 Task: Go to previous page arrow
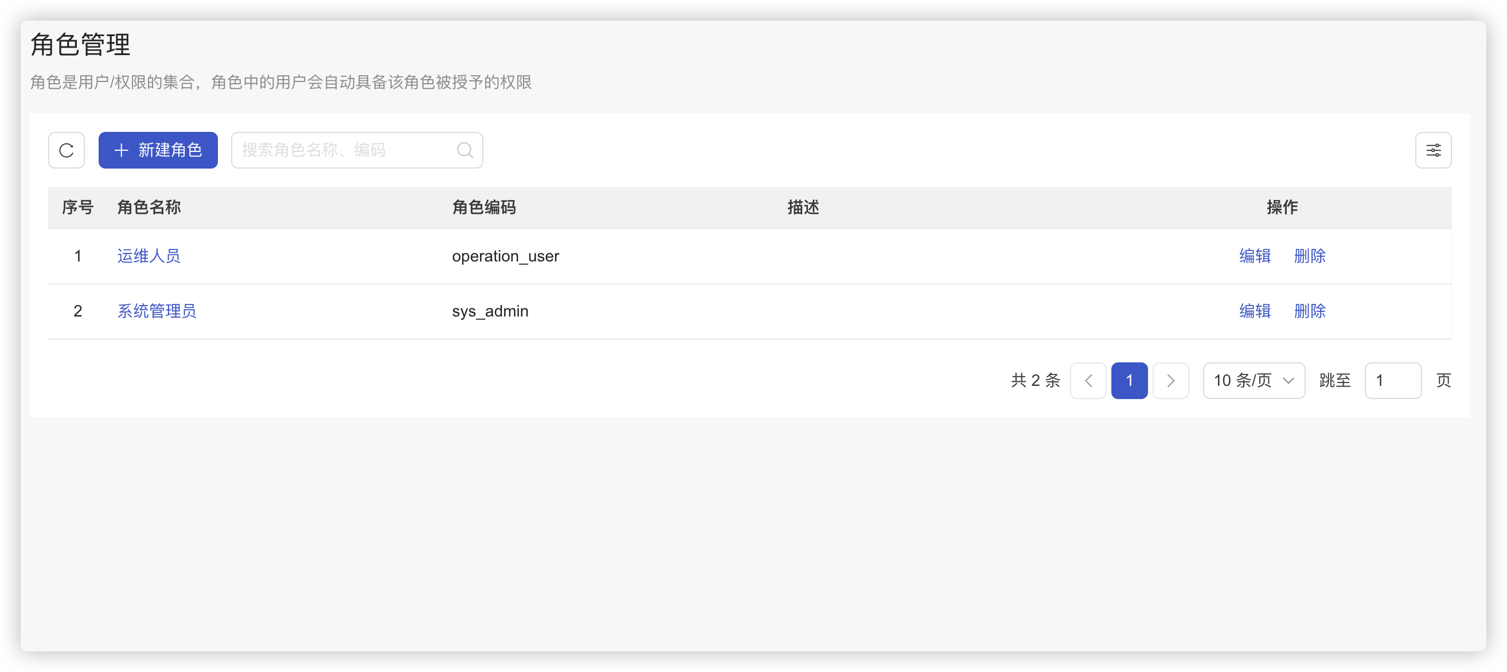(x=1088, y=381)
